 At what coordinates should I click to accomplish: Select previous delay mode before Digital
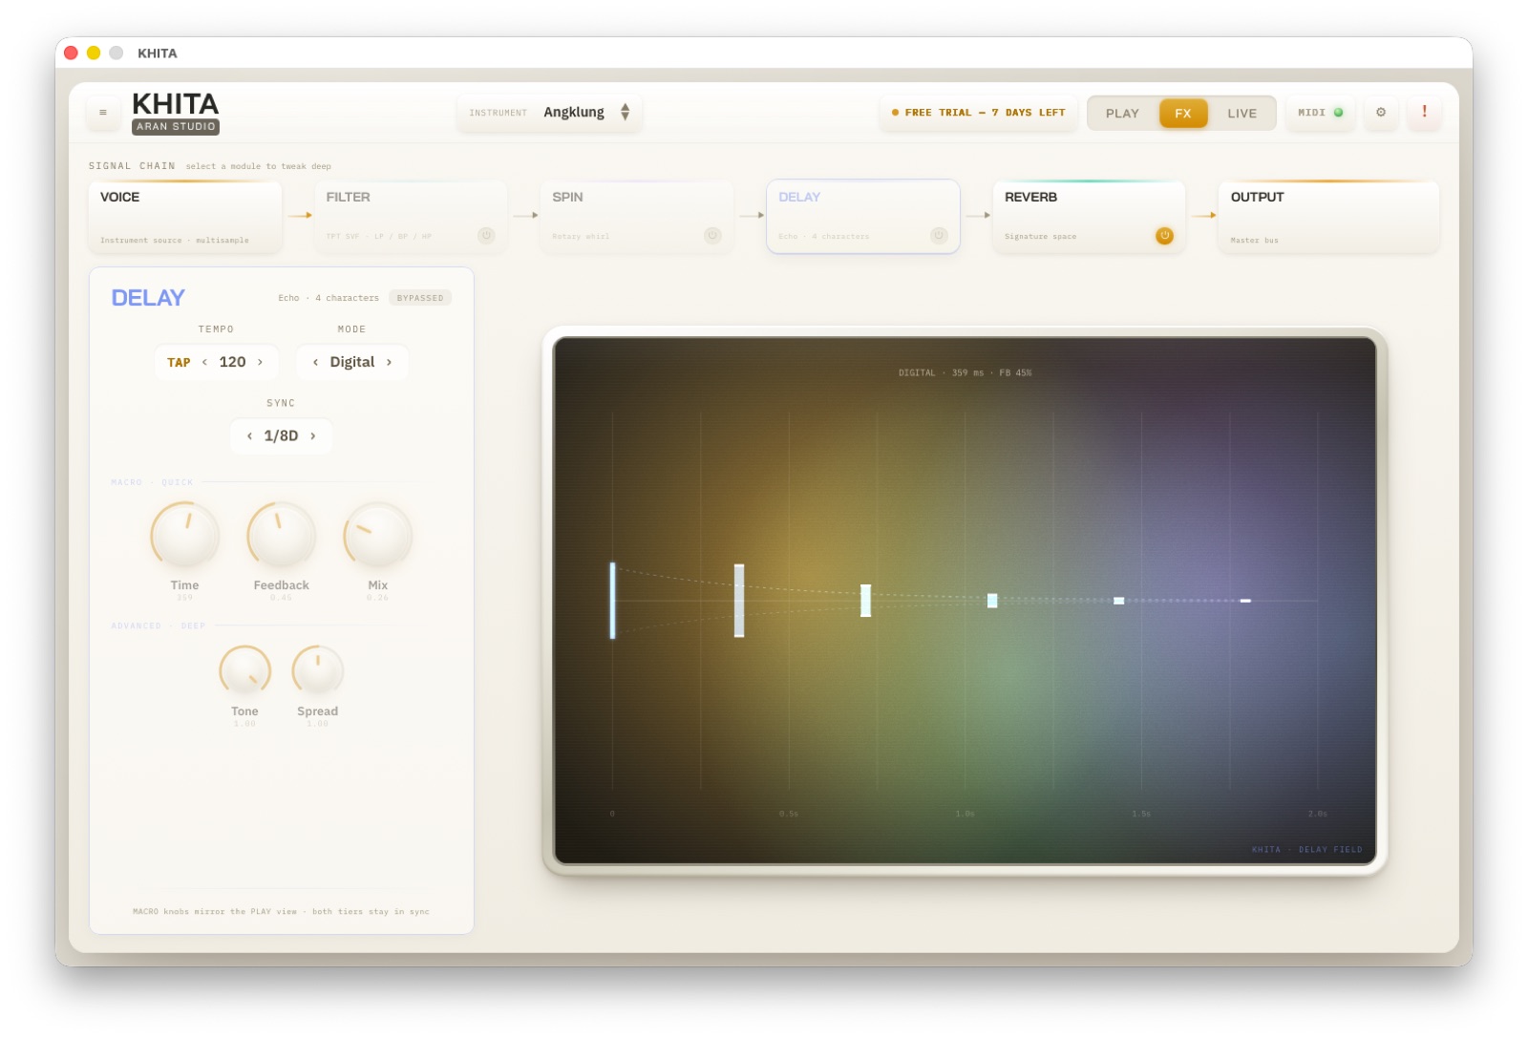coord(315,362)
